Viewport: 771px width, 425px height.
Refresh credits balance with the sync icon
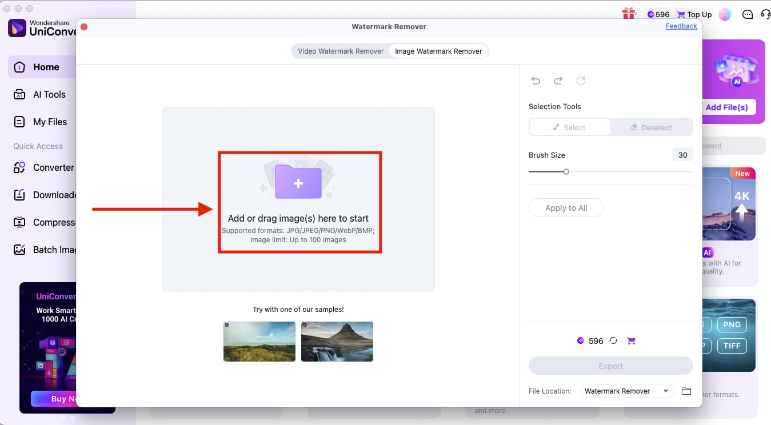pyautogui.click(x=614, y=340)
